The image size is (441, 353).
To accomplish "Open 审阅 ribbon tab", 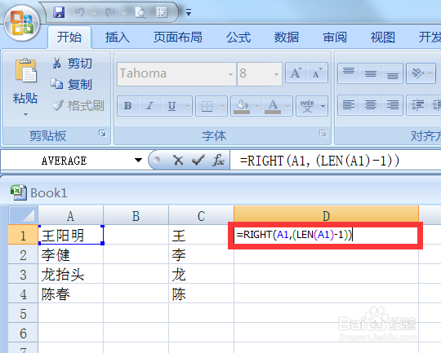I will [335, 37].
